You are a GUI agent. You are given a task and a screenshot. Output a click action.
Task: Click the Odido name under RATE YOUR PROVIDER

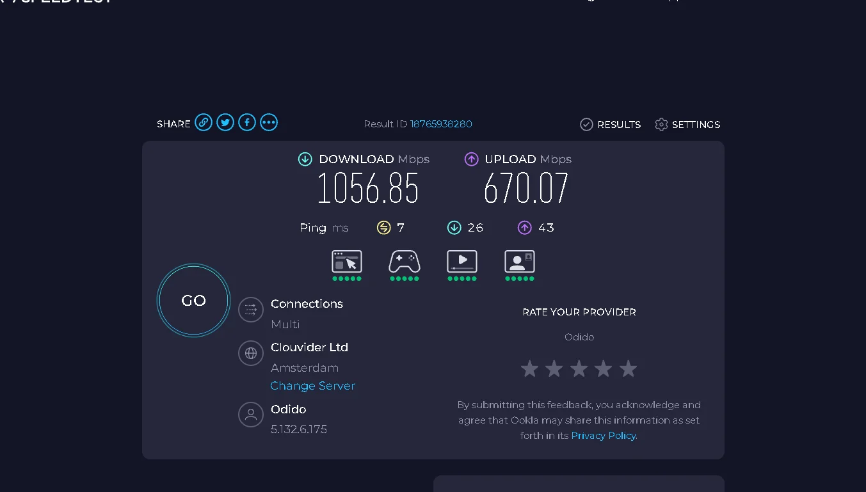pyautogui.click(x=579, y=337)
